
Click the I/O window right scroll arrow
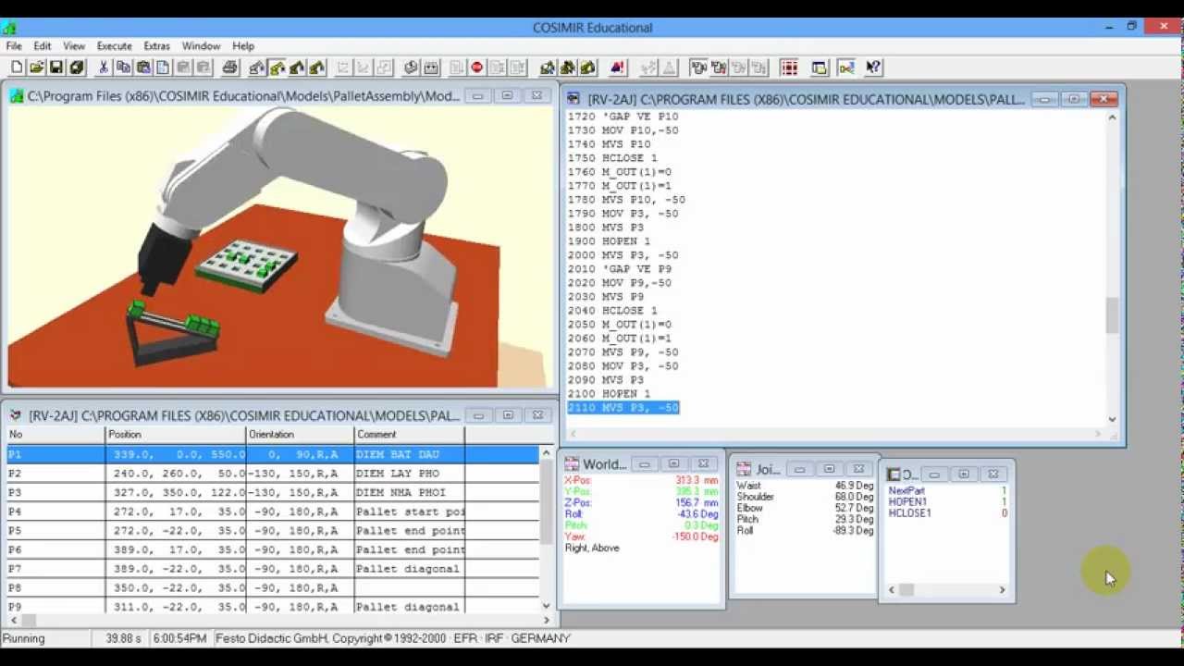(1002, 589)
